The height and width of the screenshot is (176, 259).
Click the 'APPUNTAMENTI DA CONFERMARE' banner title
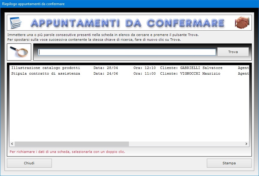(127, 23)
